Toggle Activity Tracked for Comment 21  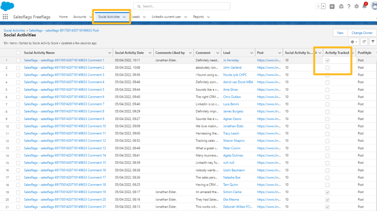[327, 207]
